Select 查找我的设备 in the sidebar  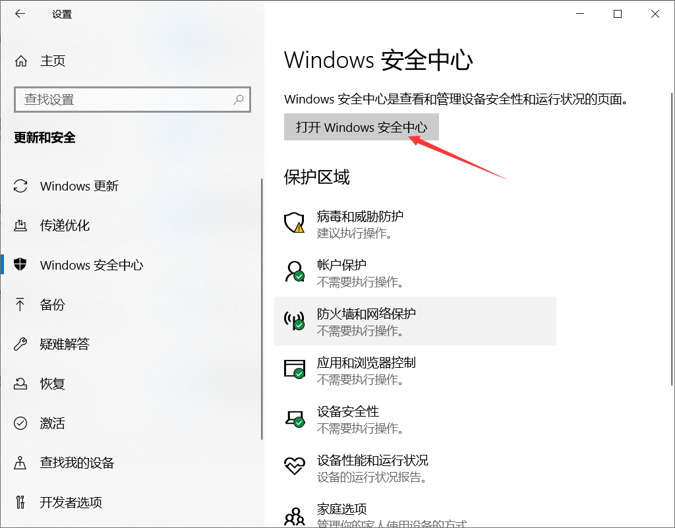tap(131, 463)
